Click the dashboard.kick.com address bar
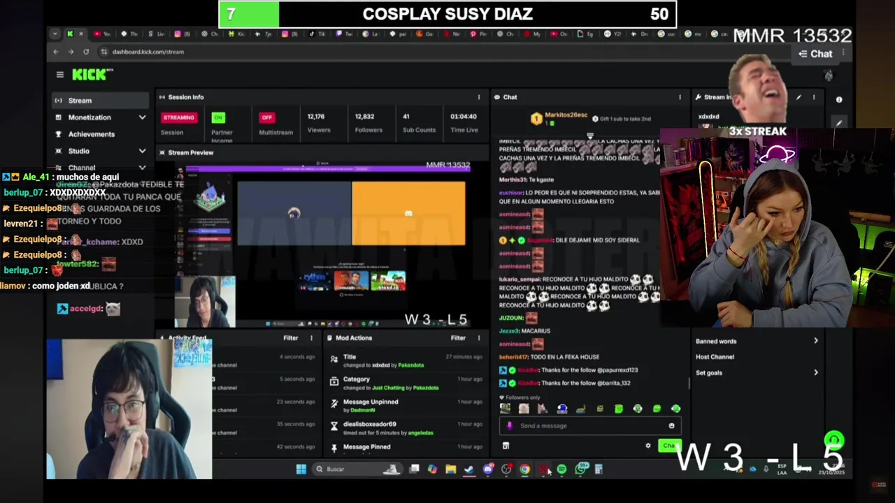 click(148, 52)
